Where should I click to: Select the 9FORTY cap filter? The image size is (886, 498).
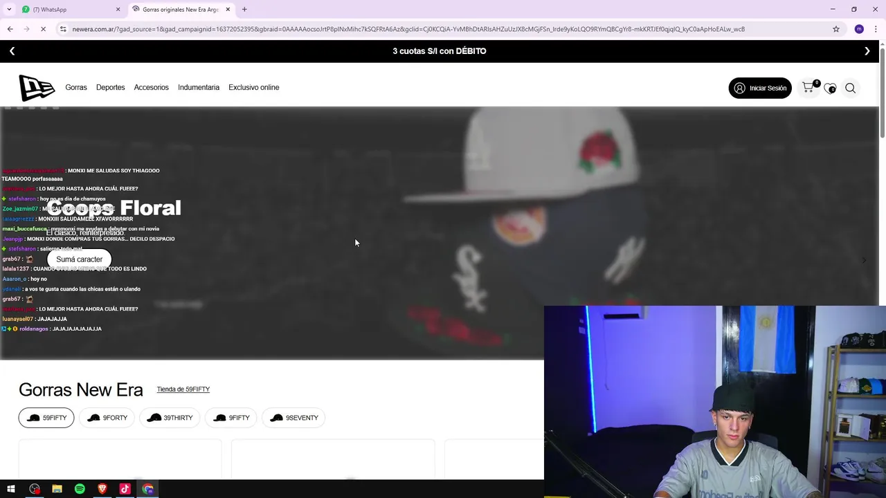pos(107,418)
